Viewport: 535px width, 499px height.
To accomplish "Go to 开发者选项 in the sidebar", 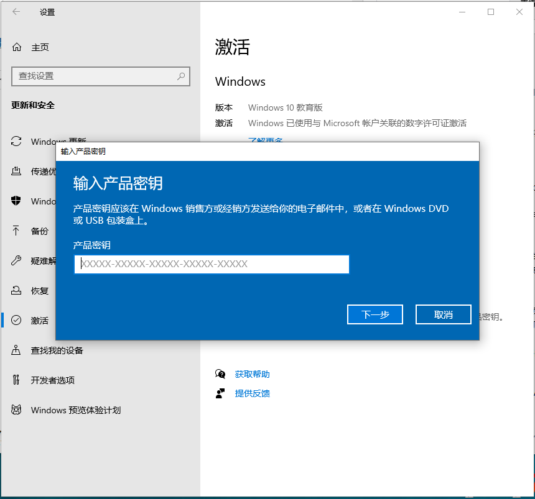I will [x=52, y=380].
